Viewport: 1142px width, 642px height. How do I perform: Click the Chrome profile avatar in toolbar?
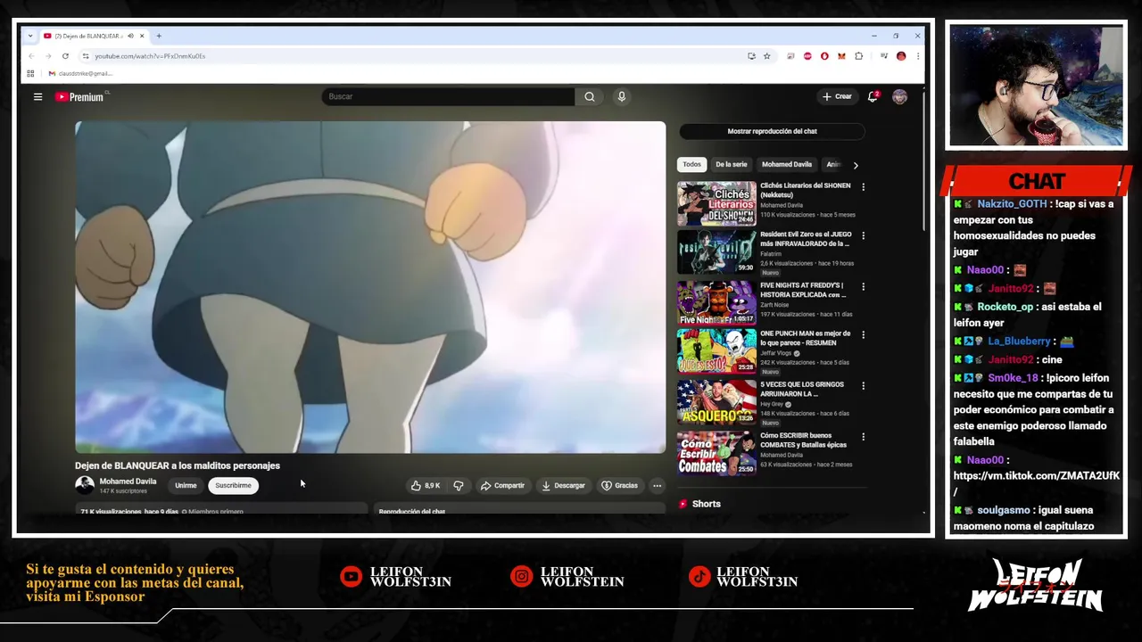click(901, 56)
